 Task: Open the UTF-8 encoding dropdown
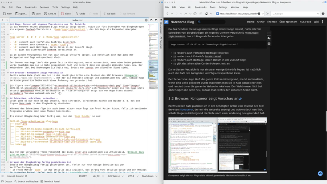coord(133,176)
